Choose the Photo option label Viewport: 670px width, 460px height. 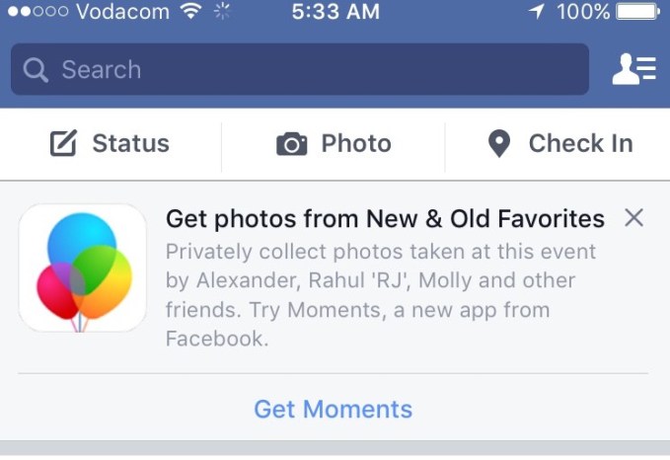coord(356,144)
